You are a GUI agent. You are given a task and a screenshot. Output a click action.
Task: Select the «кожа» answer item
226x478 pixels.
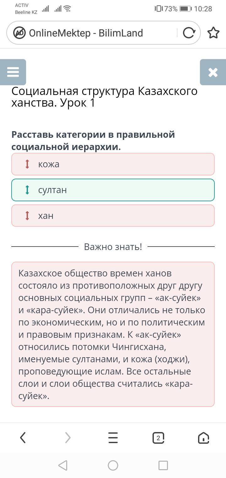pos(113,164)
